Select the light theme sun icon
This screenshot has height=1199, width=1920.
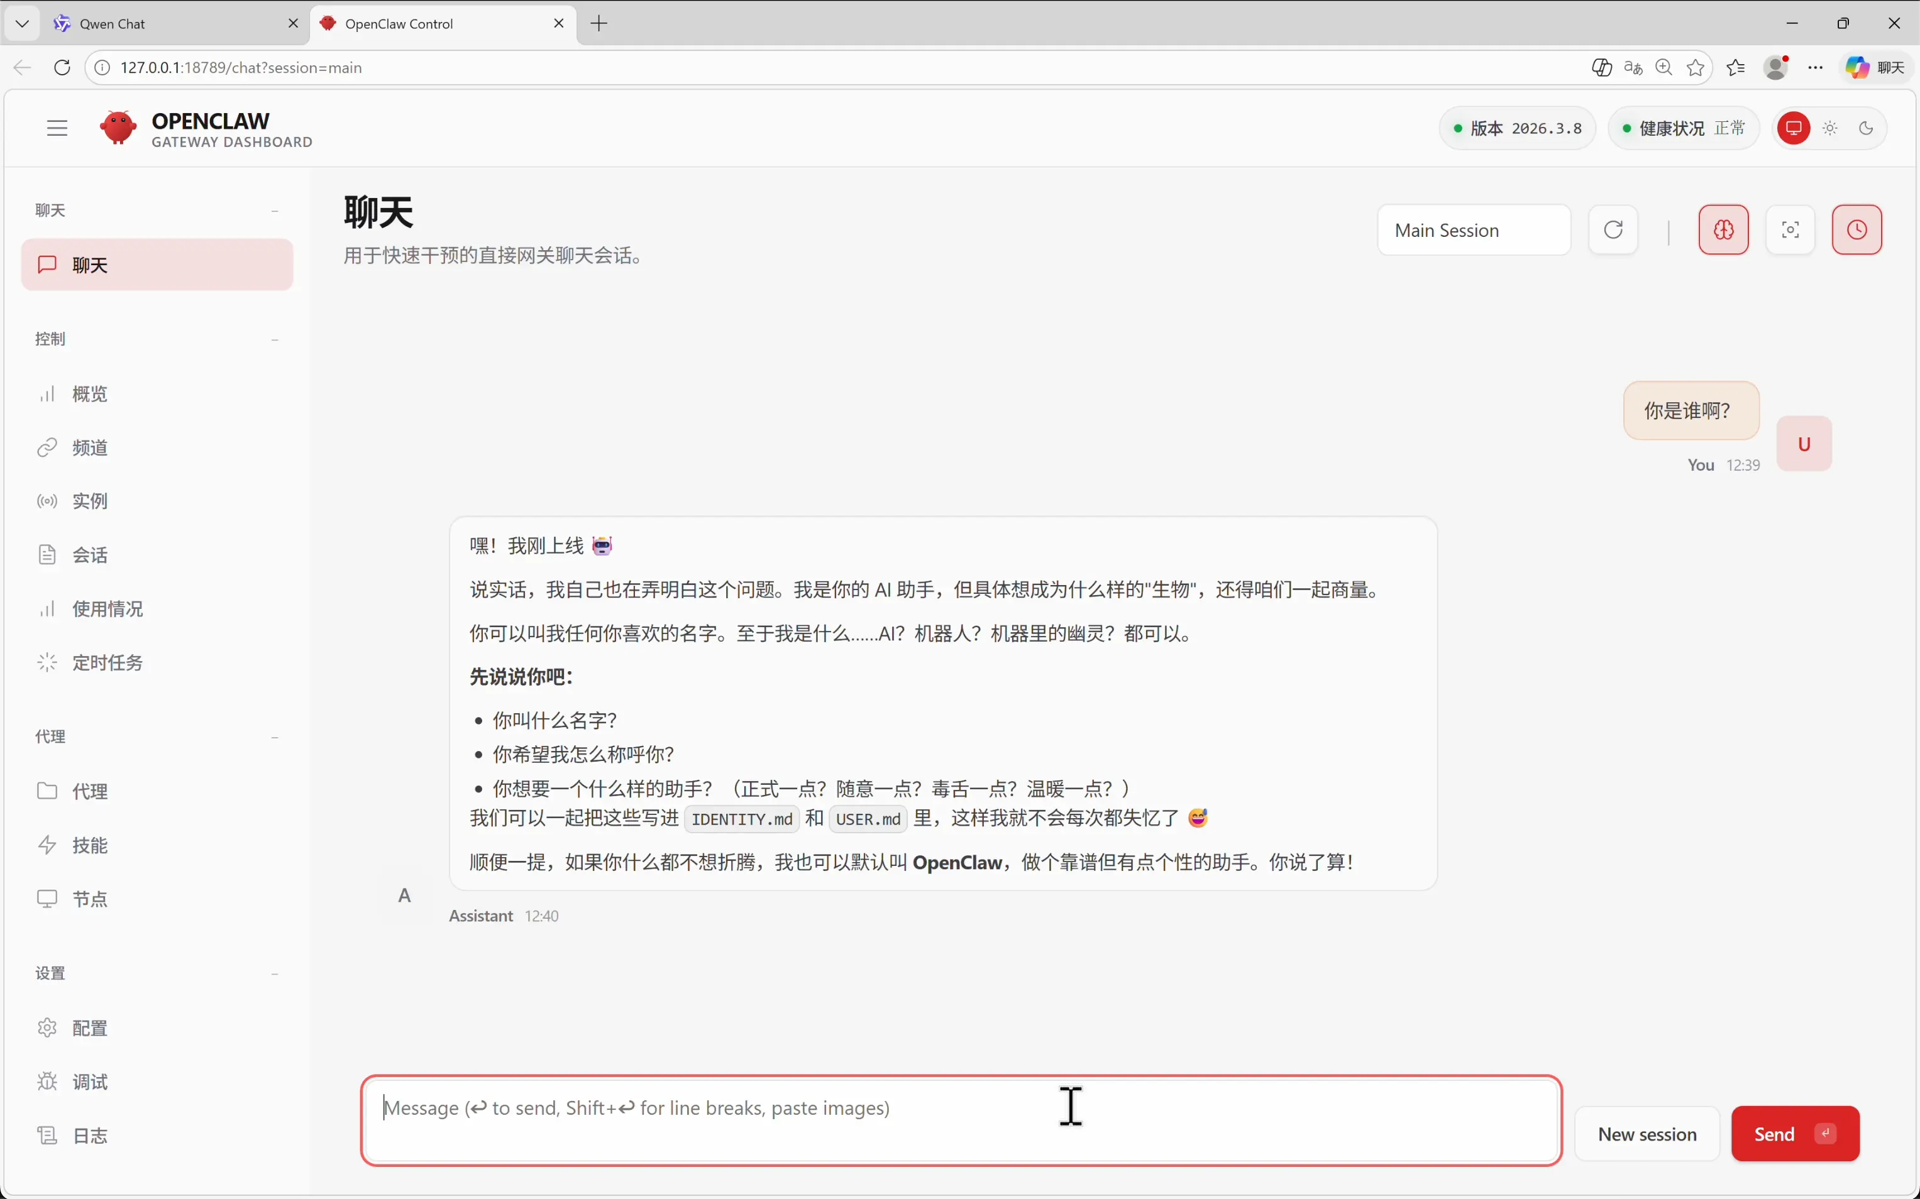[1830, 128]
